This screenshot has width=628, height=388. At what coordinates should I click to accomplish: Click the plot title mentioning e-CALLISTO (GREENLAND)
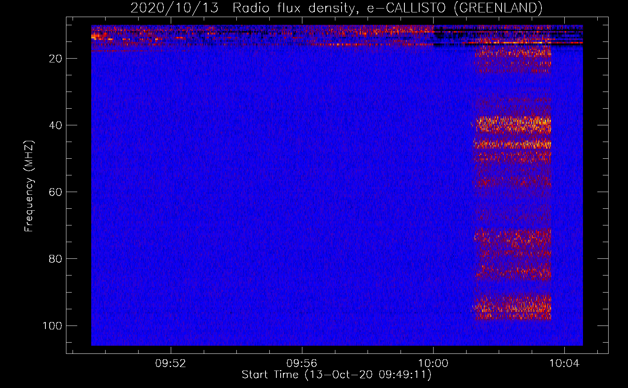tap(336, 8)
